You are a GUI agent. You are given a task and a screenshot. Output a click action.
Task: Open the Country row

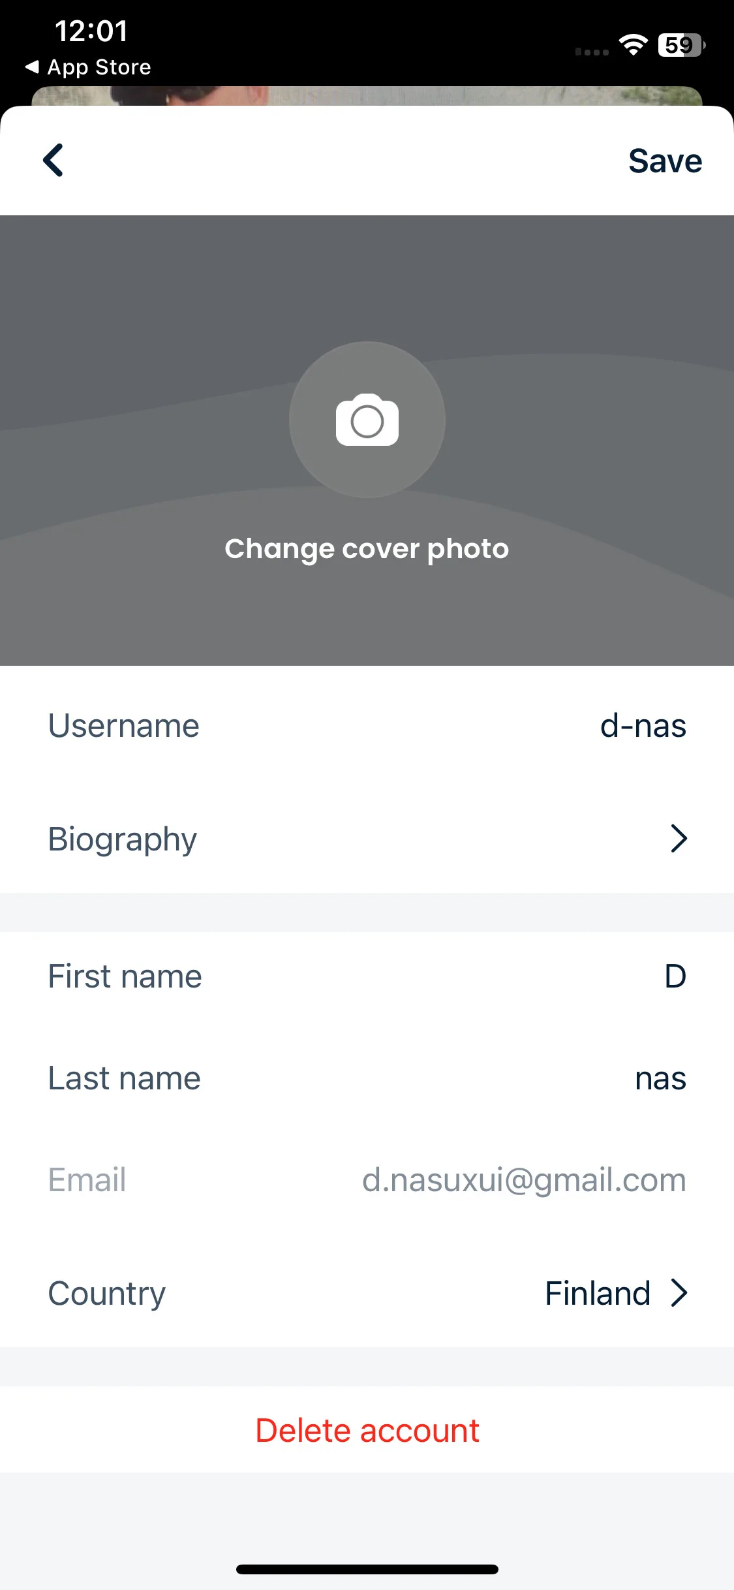367,1293
